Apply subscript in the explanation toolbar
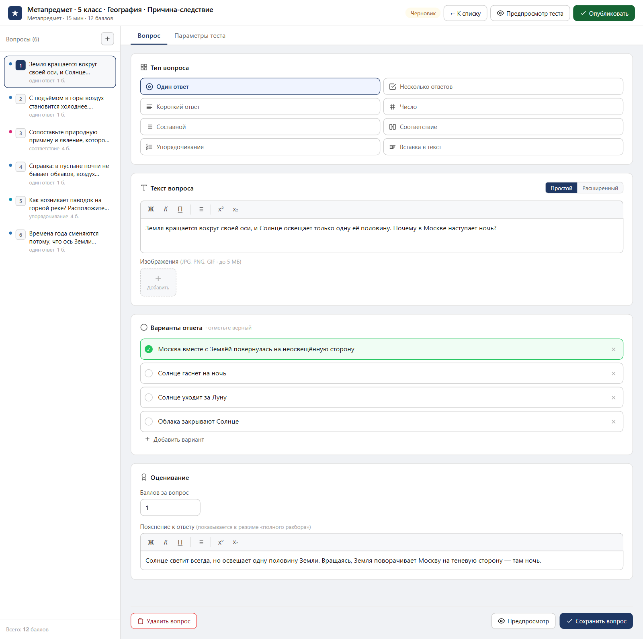The width and height of the screenshot is (643, 639). point(235,542)
